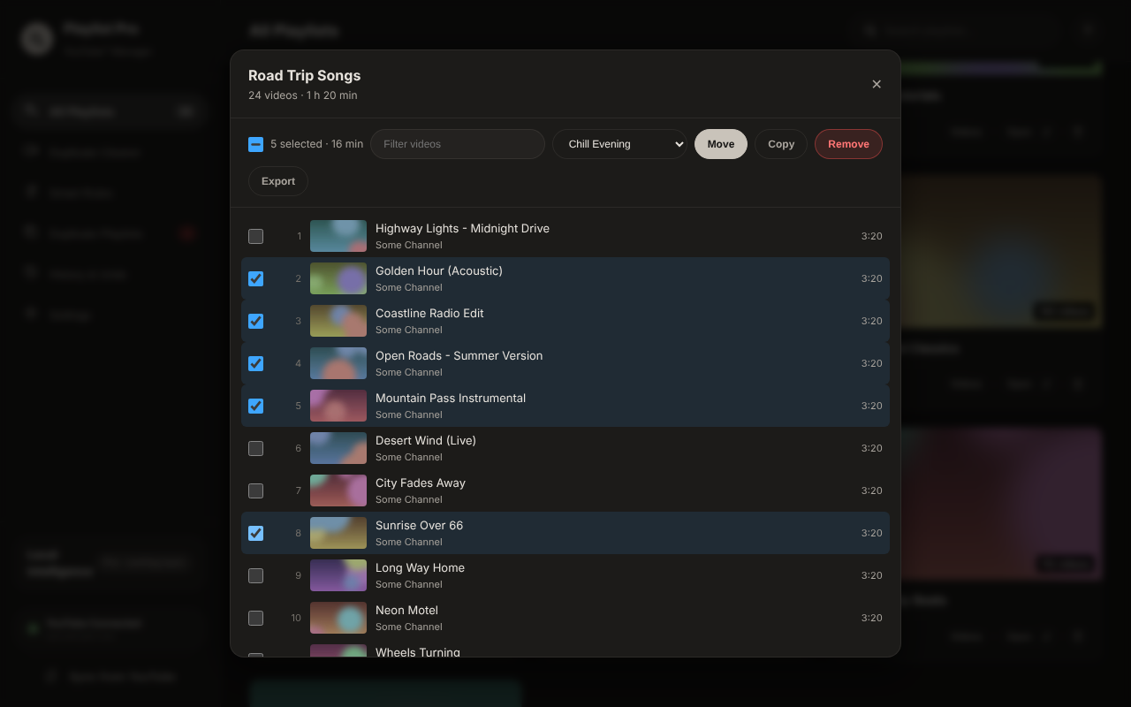Screen dimensions: 1131x707
Task: Click the 'Long Way Home' title text
Action: click(420, 567)
